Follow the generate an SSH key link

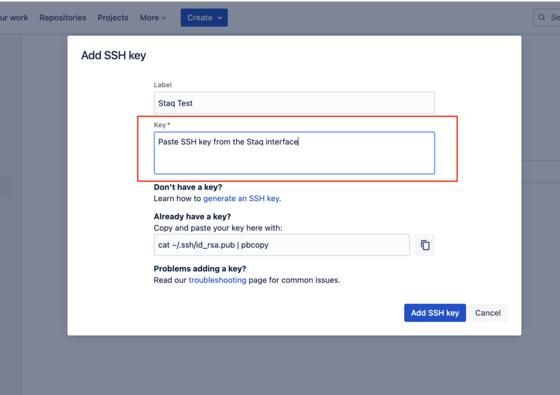[x=241, y=198]
